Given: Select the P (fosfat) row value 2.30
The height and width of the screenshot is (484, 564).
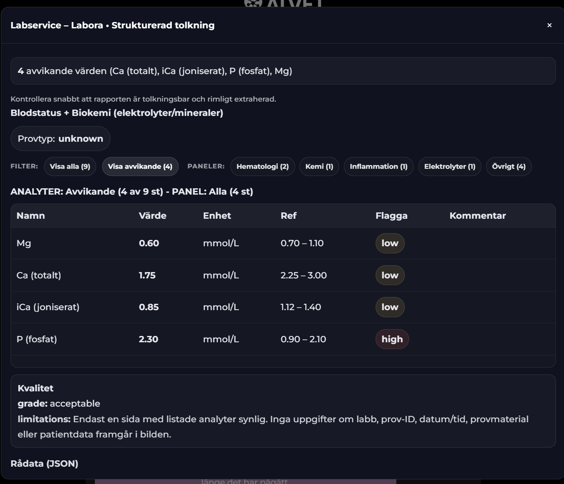Looking at the screenshot, I should click(149, 339).
